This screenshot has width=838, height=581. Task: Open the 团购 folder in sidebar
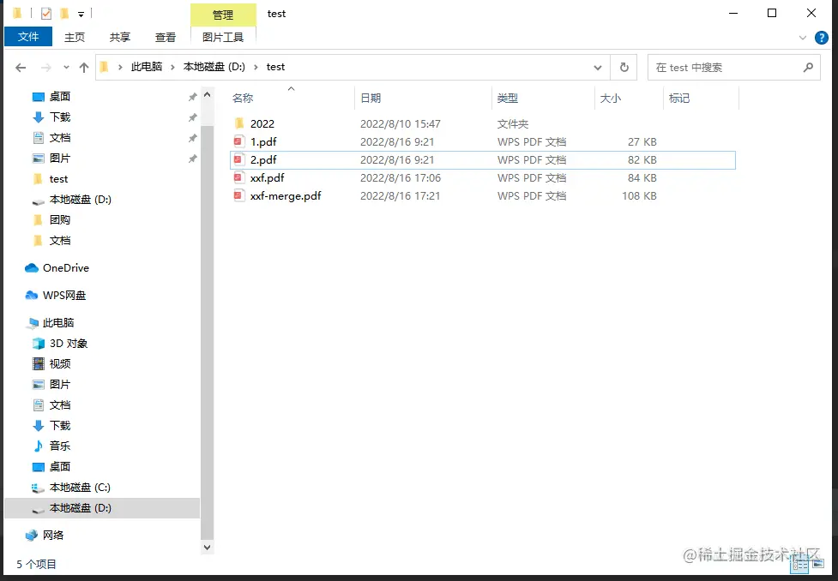coord(60,220)
